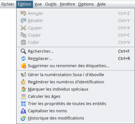Click the Ctrl+V shortcut label
Screen dimensions: 135x124
click(124, 42)
